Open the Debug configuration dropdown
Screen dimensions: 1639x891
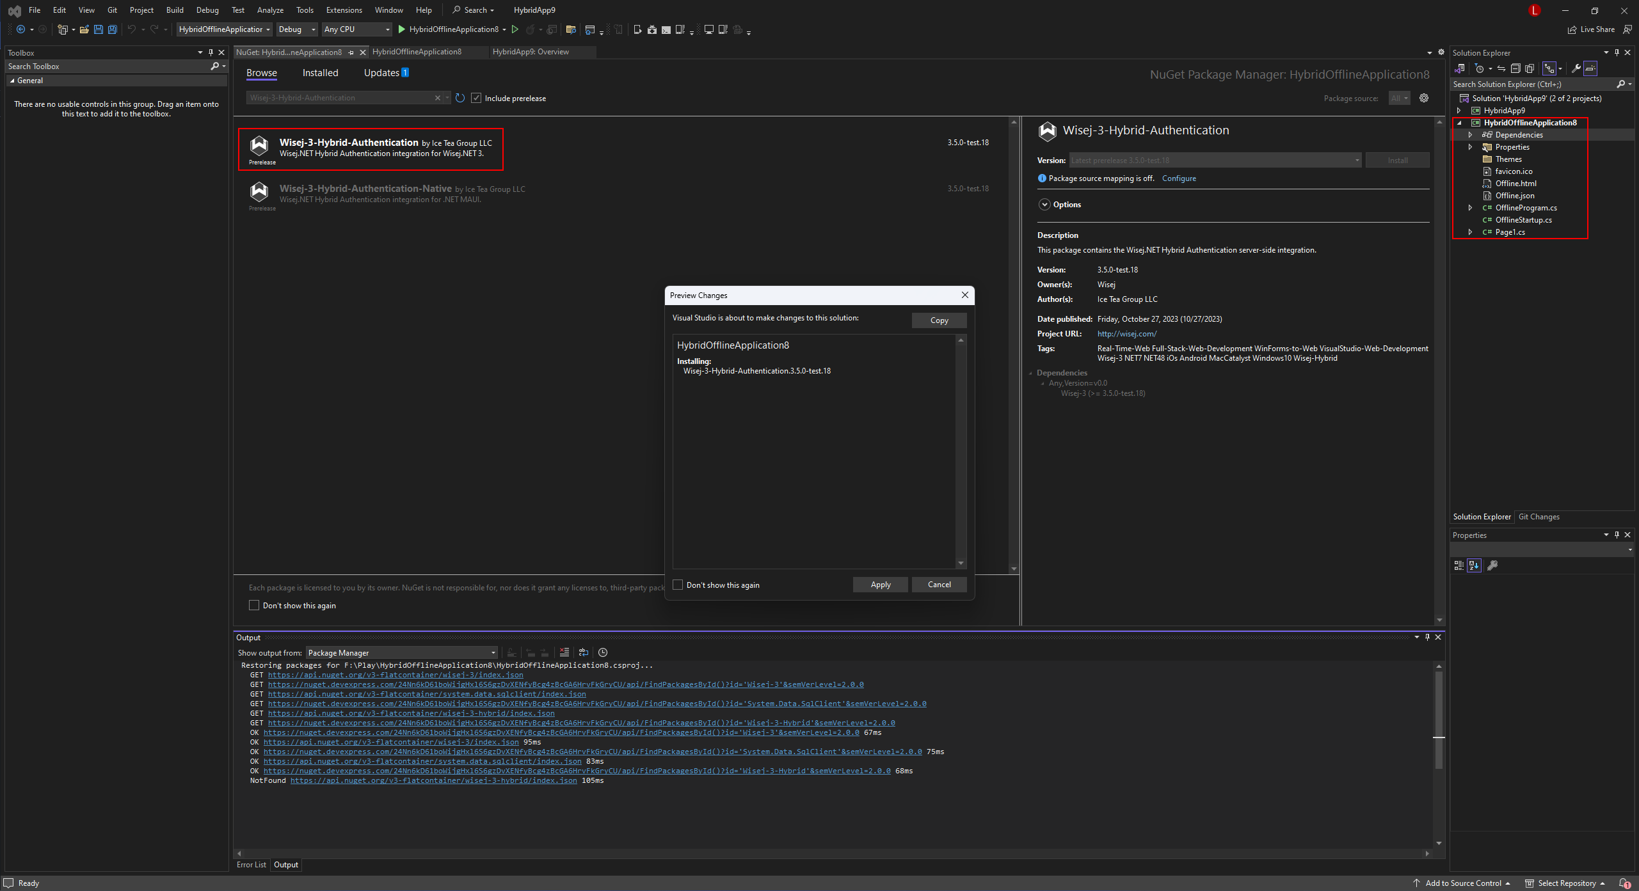(297, 29)
